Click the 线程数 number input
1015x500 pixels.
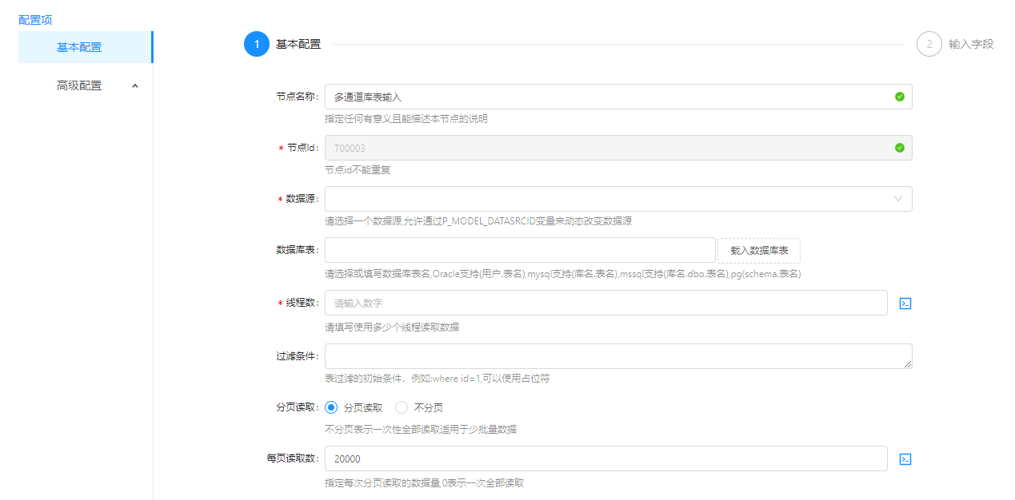pyautogui.click(x=605, y=303)
